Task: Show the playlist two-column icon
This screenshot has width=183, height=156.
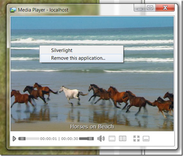Action: tap(123, 139)
